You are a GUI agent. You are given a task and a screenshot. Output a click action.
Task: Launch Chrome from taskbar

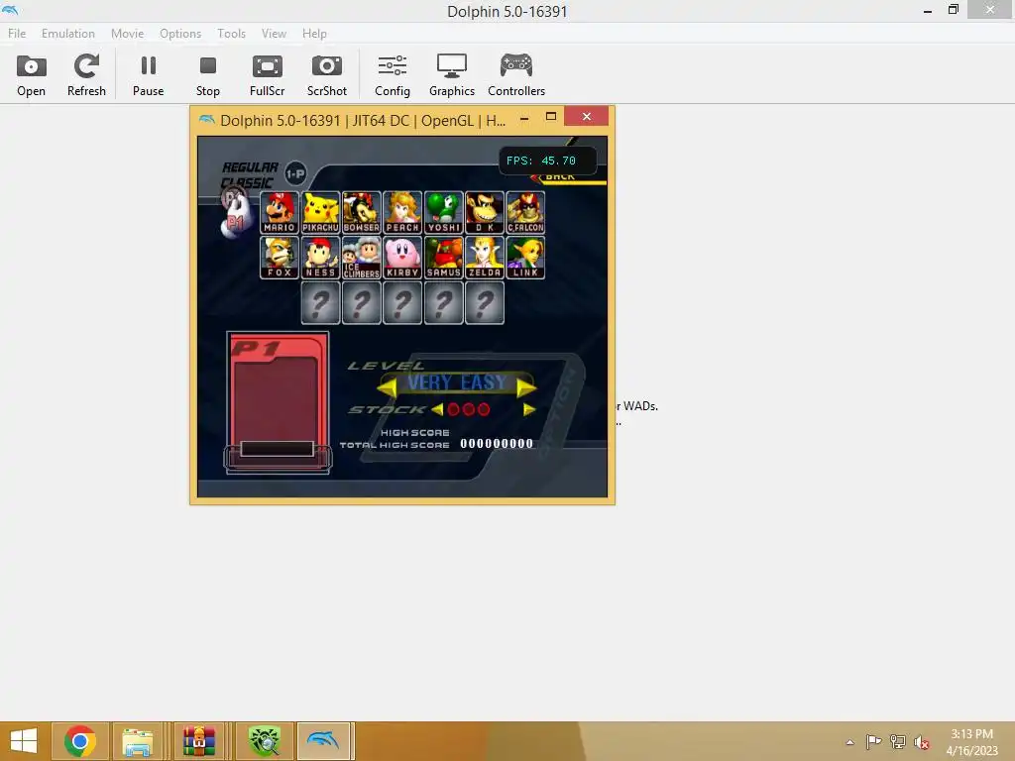click(79, 741)
